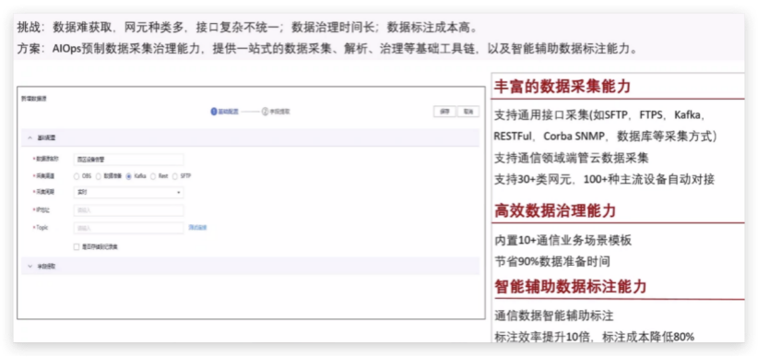Click the heading 丰富的数据采集能力
Screen dimensions: 758x358
click(563, 86)
